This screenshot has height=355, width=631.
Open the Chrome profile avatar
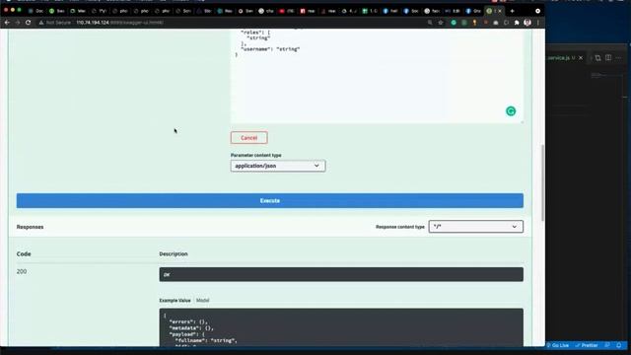pyautogui.click(x=527, y=23)
